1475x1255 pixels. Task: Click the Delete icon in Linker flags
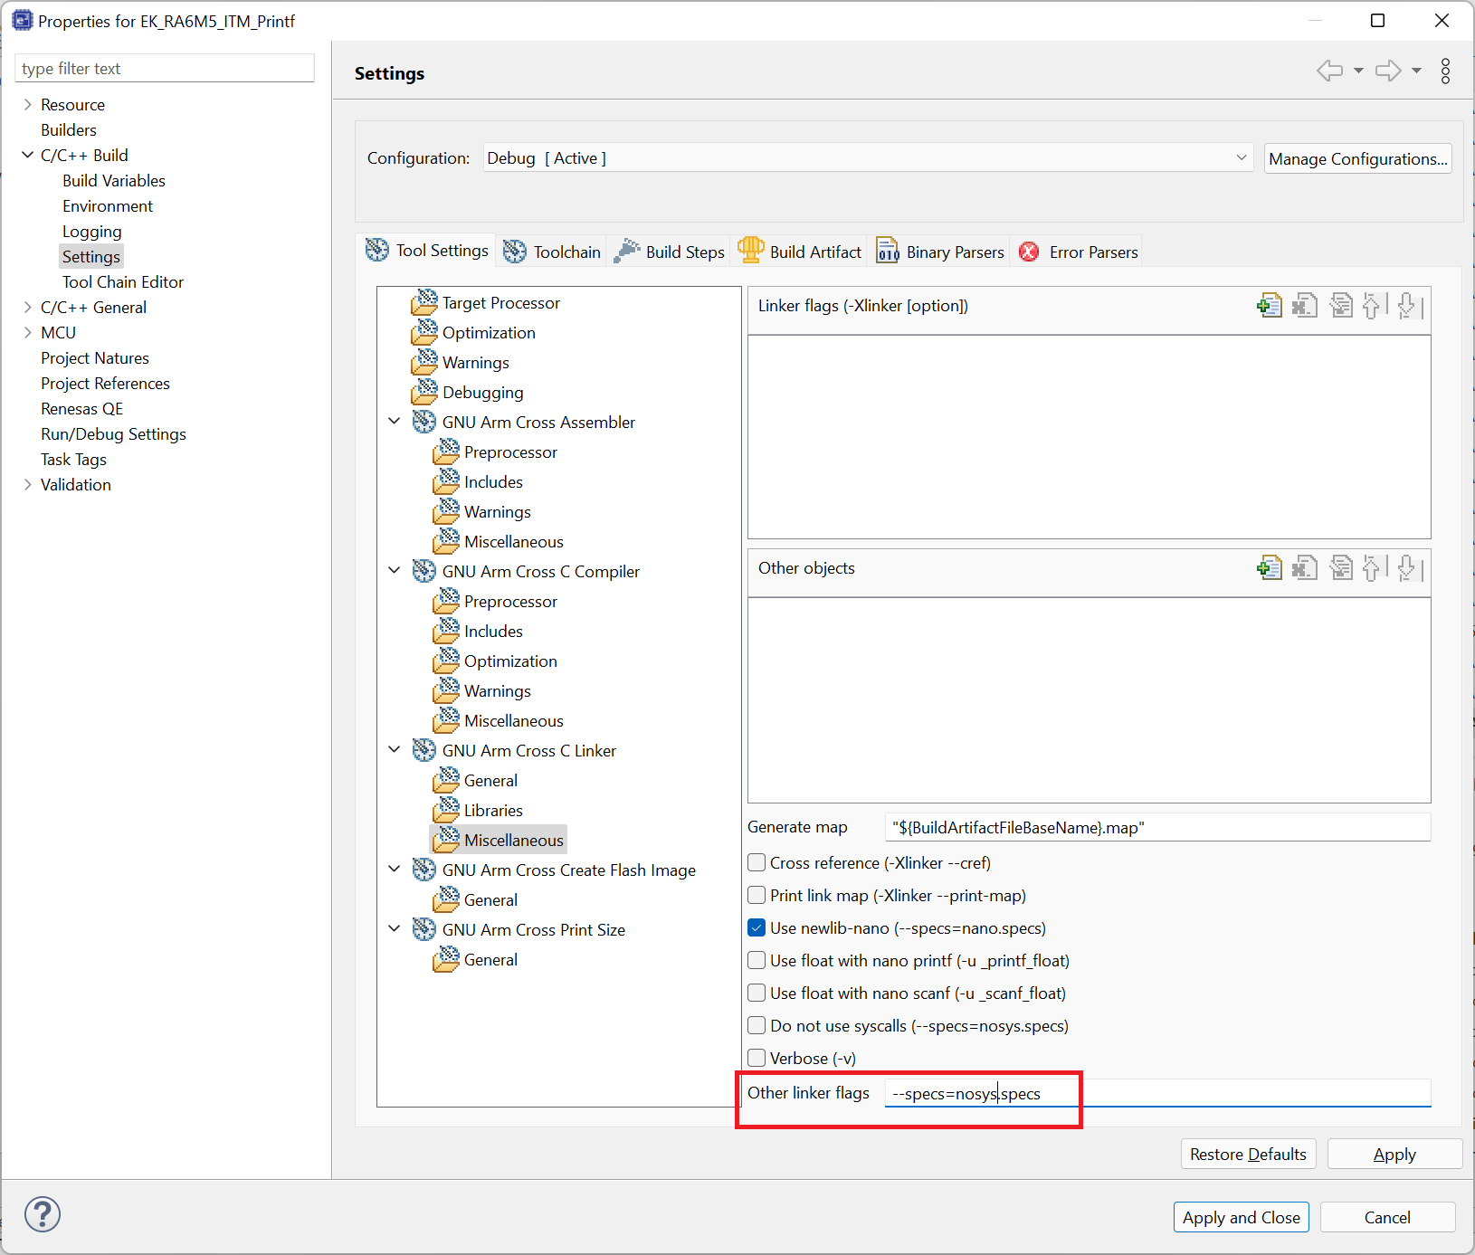(1305, 306)
